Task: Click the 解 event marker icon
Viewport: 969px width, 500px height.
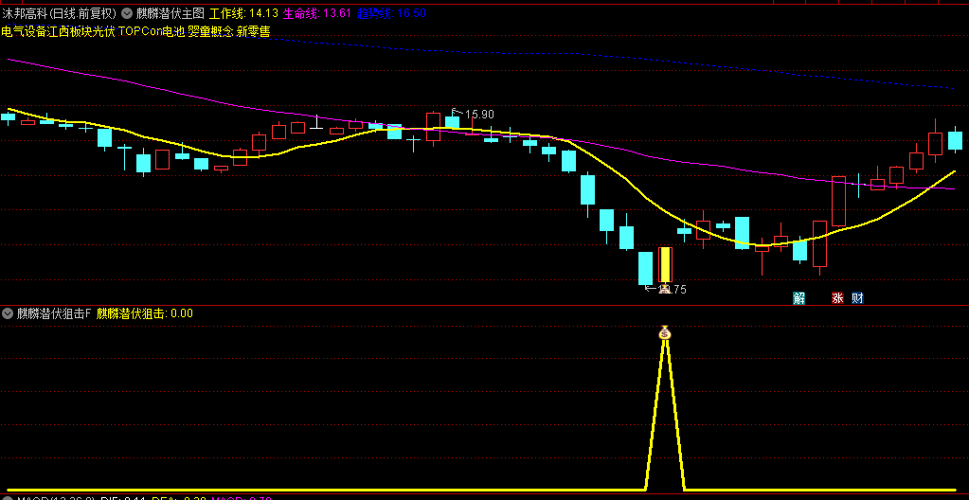Action: (x=799, y=298)
